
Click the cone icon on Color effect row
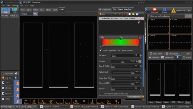[141, 18]
